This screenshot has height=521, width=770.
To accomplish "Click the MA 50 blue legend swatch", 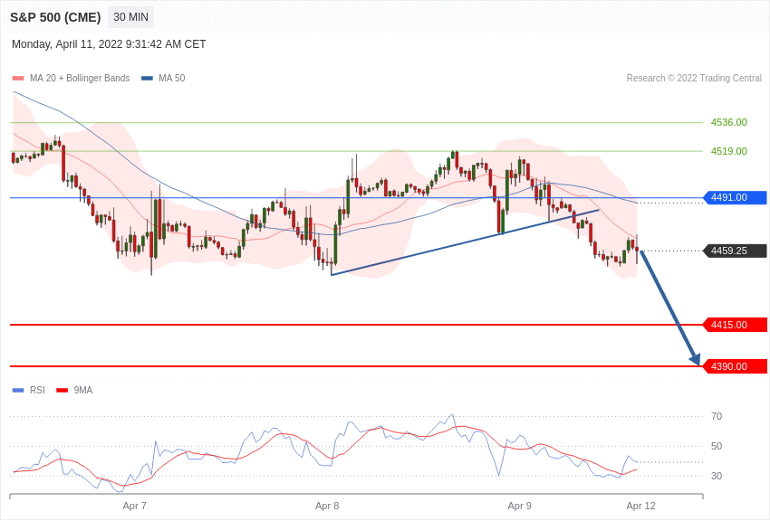I will [x=148, y=78].
